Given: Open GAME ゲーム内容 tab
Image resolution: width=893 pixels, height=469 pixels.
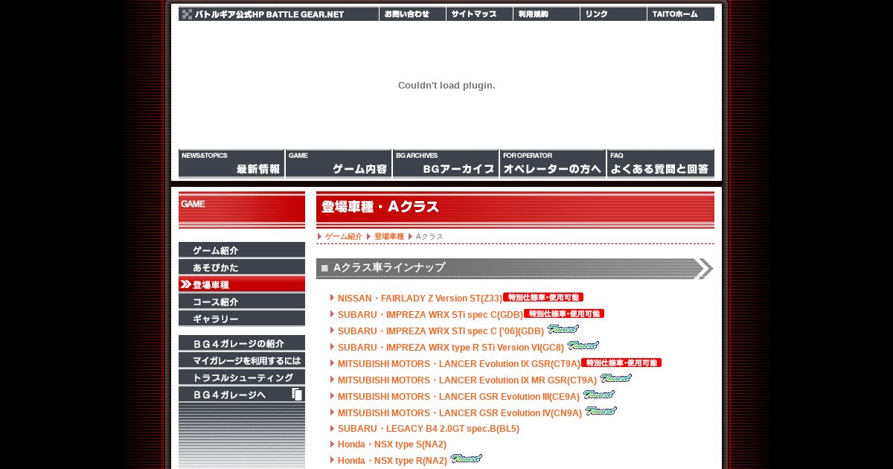Looking at the screenshot, I should pyautogui.click(x=339, y=164).
